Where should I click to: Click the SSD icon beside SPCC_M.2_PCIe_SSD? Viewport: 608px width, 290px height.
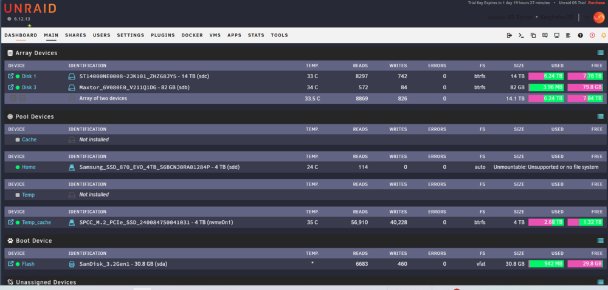point(72,222)
